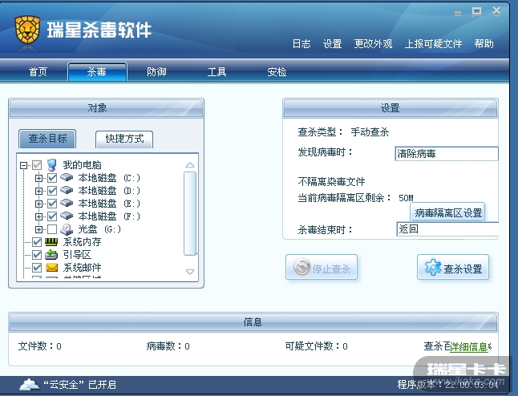Screen dimensions: 518x396
Task: Click the "云安全" 已开启 status text
Action: [x=79, y=385]
